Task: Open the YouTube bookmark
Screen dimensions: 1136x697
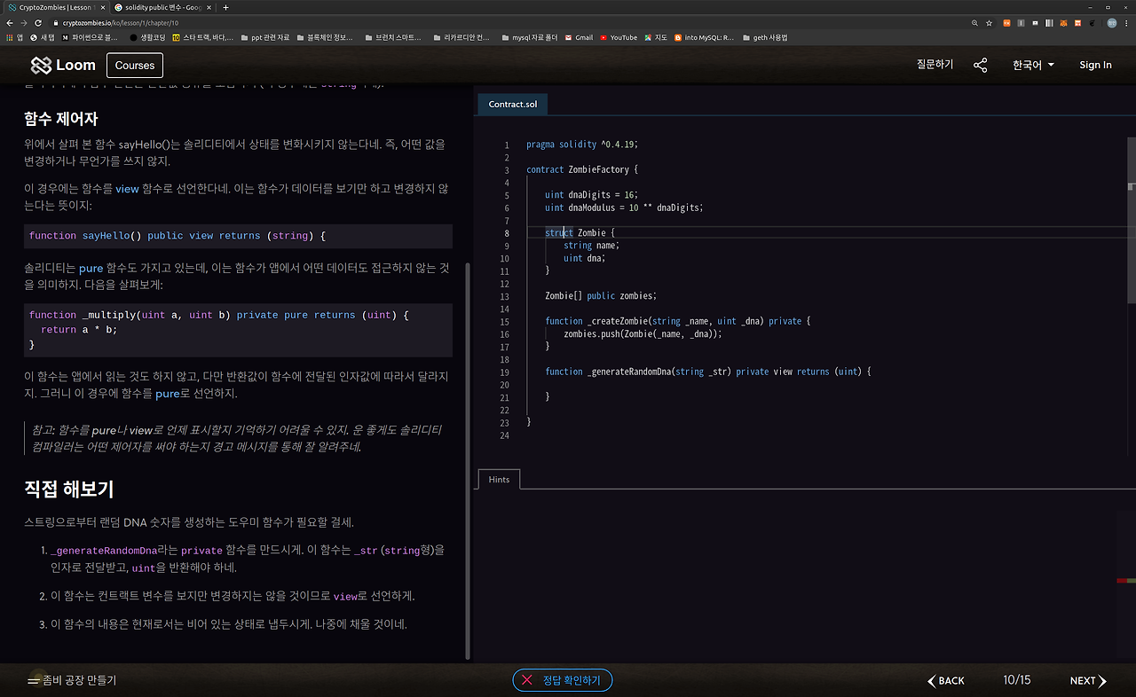Action: [619, 37]
